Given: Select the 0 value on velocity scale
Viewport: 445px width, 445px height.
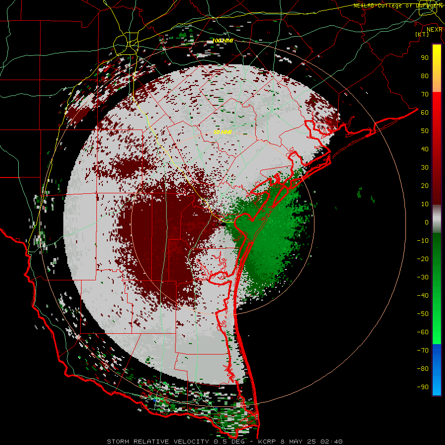Looking at the screenshot, I should (x=427, y=222).
